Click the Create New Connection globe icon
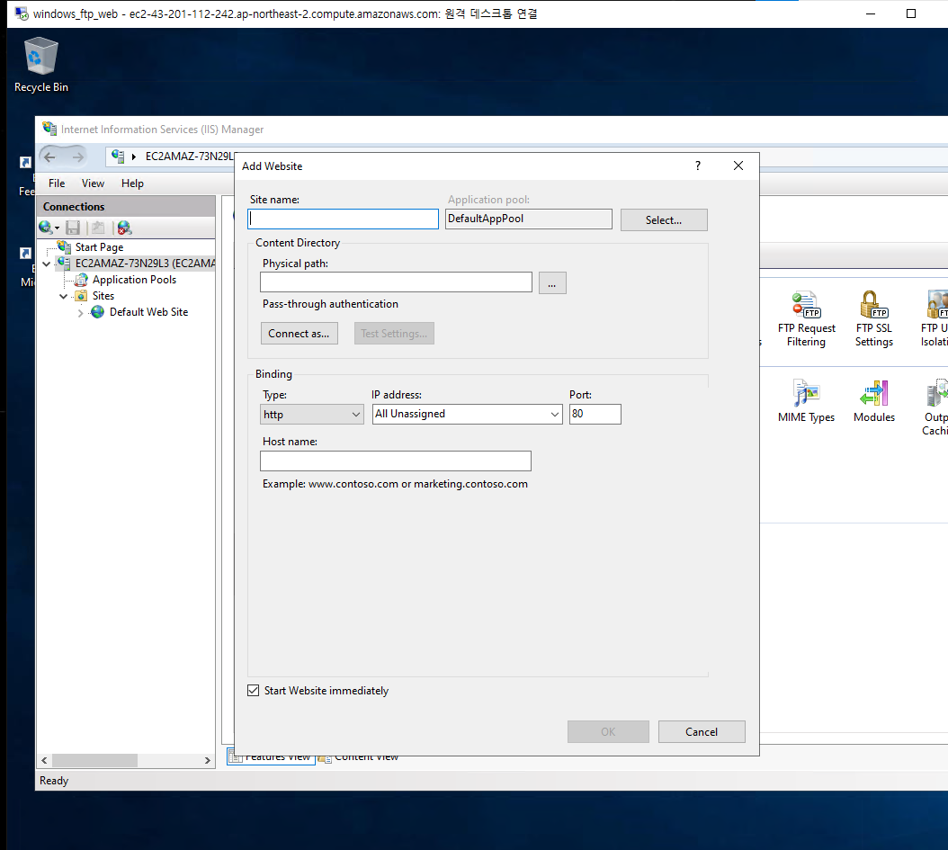This screenshot has width=948, height=850. (x=45, y=228)
